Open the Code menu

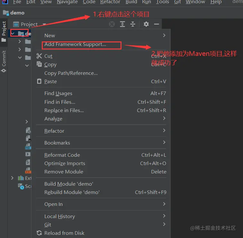coord(89,2)
